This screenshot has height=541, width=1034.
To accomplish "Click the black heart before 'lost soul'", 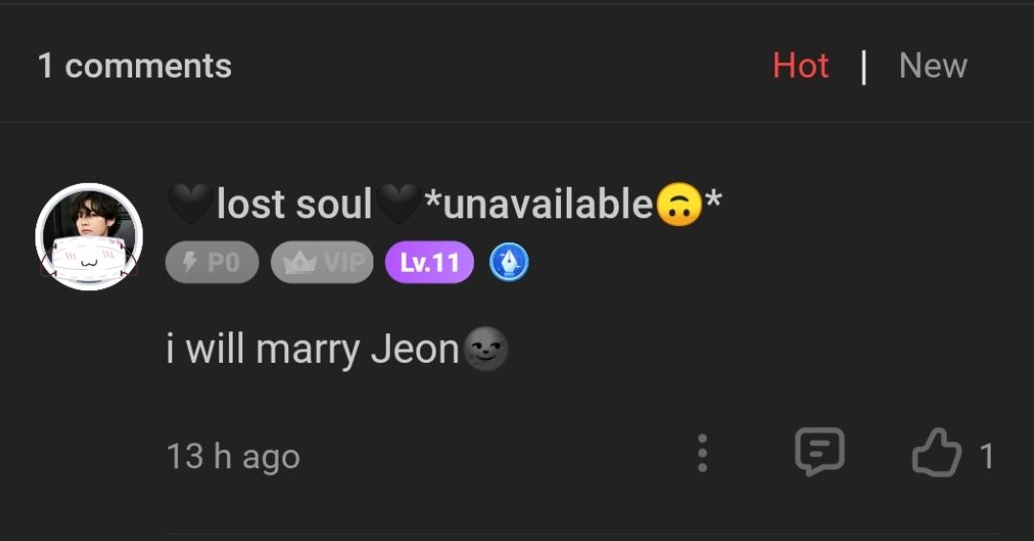I will [190, 204].
